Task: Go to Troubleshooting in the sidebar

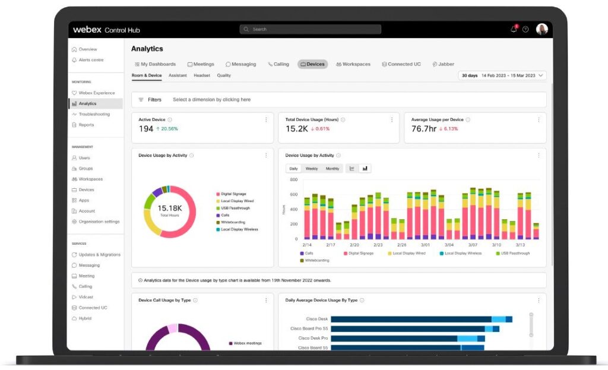Action: point(94,114)
